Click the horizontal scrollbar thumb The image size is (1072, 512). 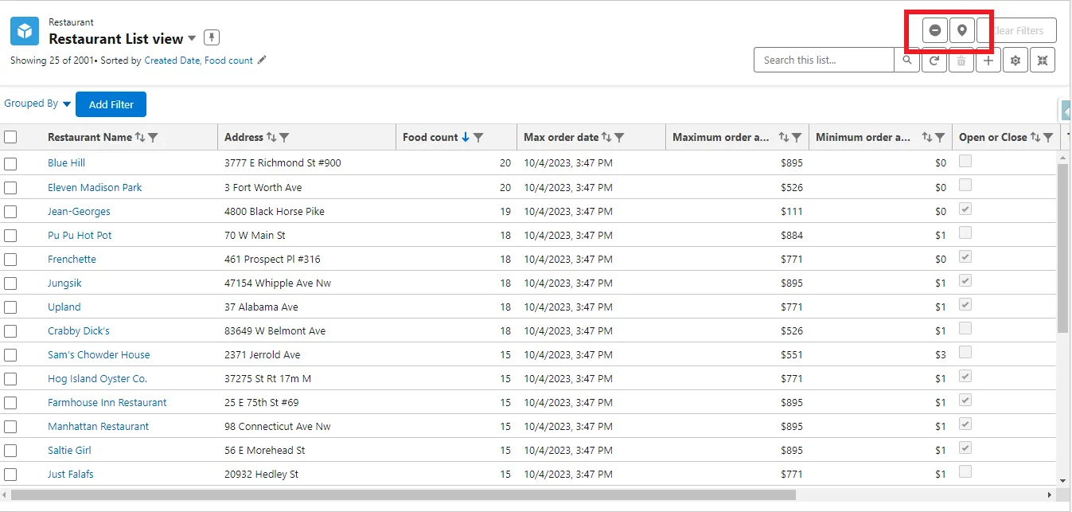coord(403,495)
